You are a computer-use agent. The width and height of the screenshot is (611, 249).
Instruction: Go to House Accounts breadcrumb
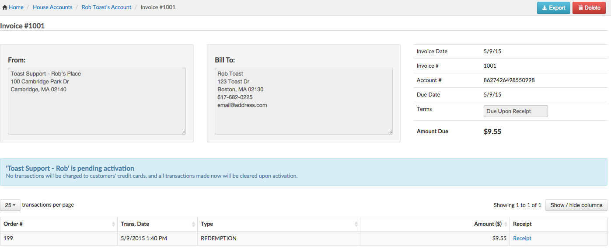pyautogui.click(x=52, y=7)
